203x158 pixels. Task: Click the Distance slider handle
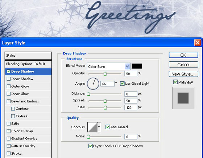88,94
